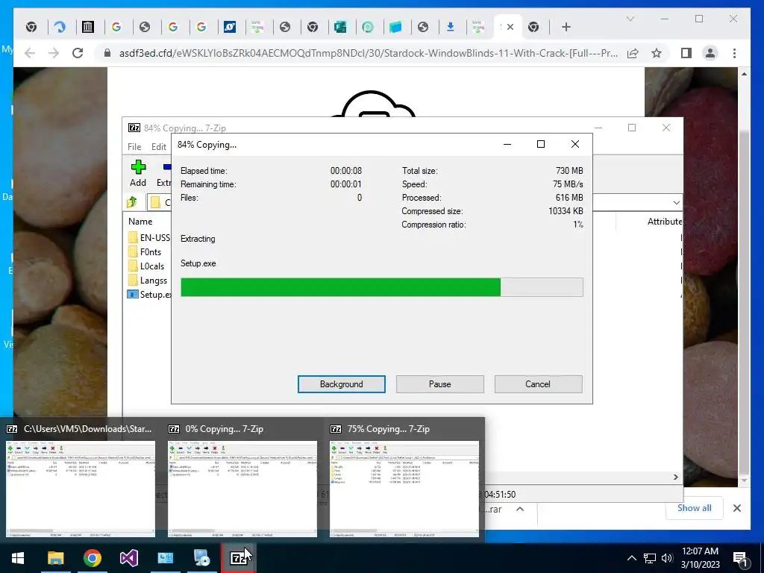View site information via the lock icon
This screenshot has width=764, height=573.
point(107,53)
